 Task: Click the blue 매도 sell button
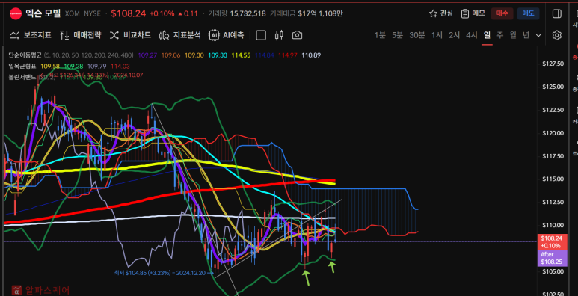(x=528, y=13)
